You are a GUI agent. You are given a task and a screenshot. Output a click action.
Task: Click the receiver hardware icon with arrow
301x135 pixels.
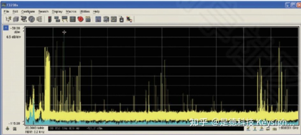point(24,19)
